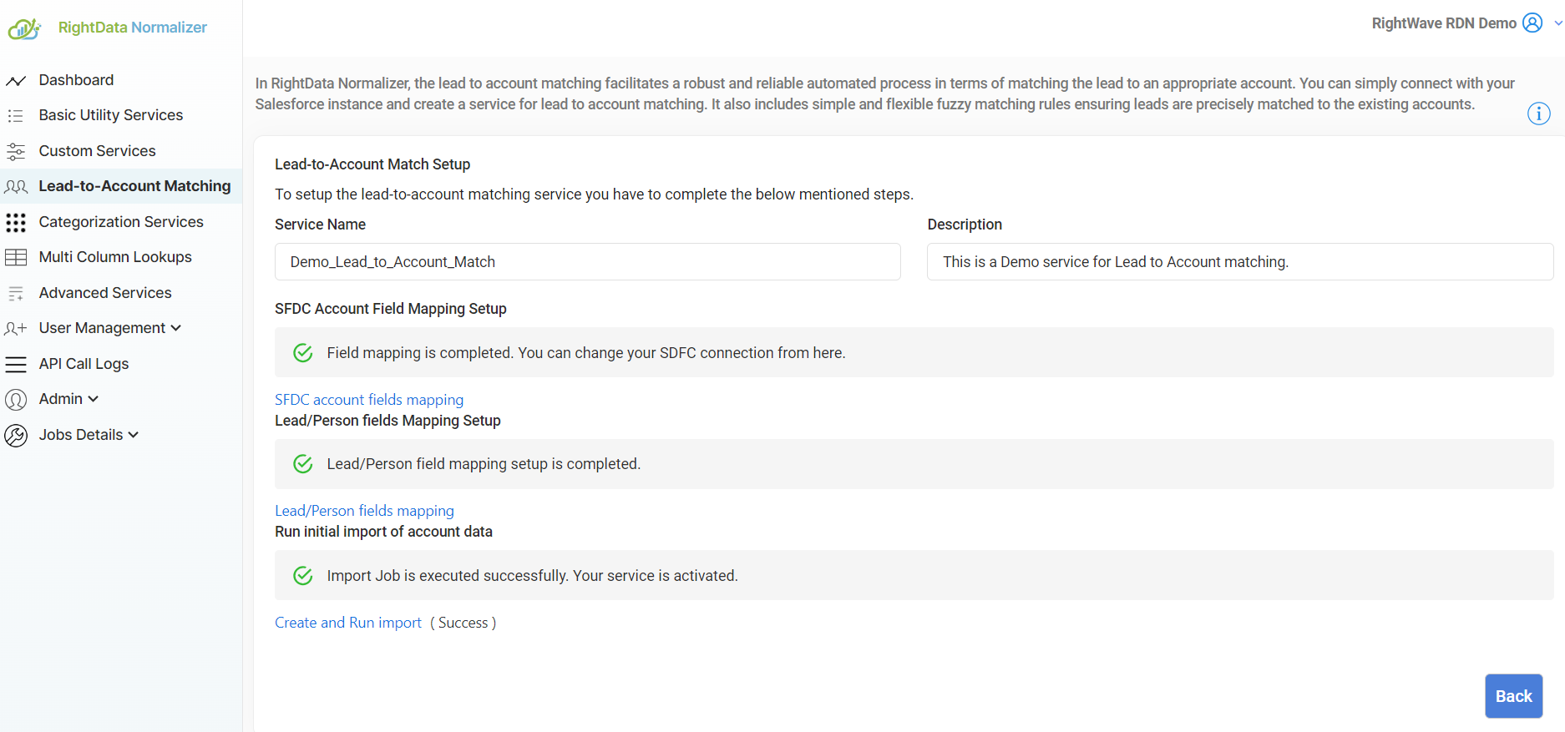Click the Multi Column Lookups table icon
This screenshot has height=732, width=1565.
[16, 258]
